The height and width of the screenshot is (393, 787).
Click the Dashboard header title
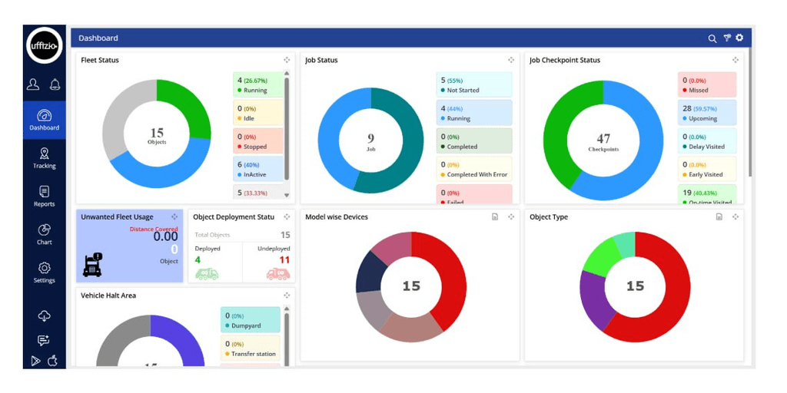tap(98, 38)
